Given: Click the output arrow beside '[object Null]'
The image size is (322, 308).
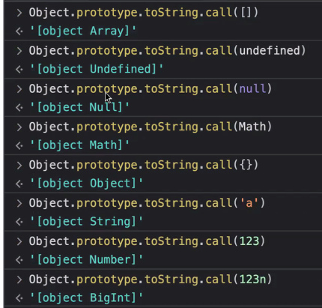Looking at the screenshot, I should pos(19,107).
